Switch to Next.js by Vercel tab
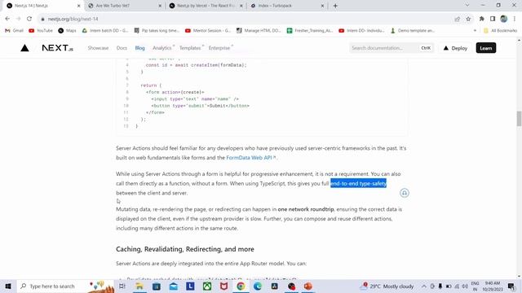 tap(206, 6)
